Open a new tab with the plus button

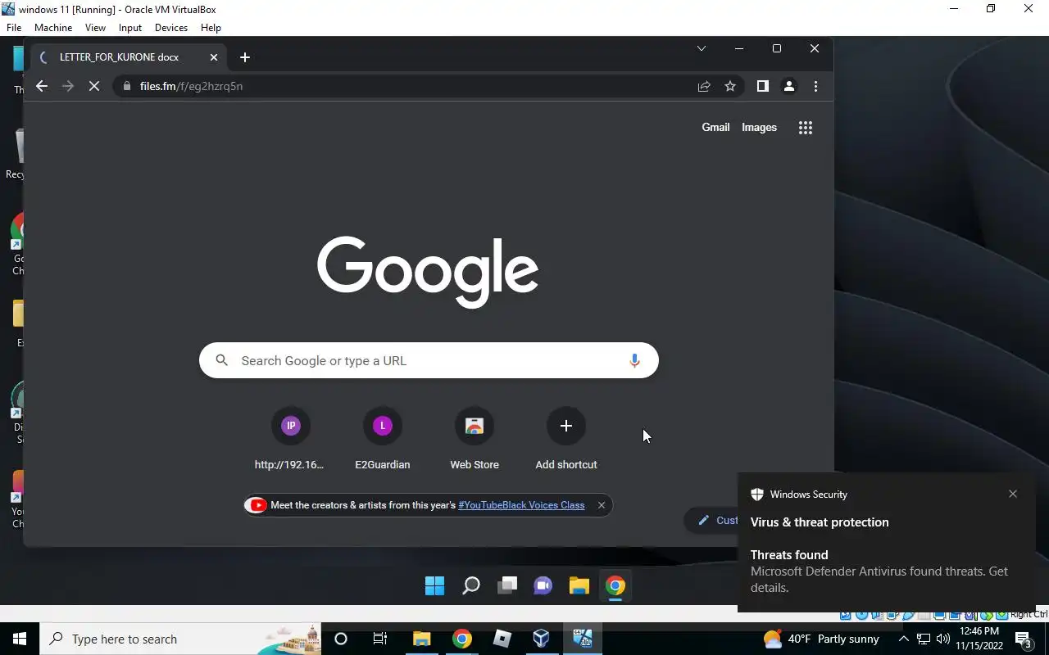tap(244, 57)
